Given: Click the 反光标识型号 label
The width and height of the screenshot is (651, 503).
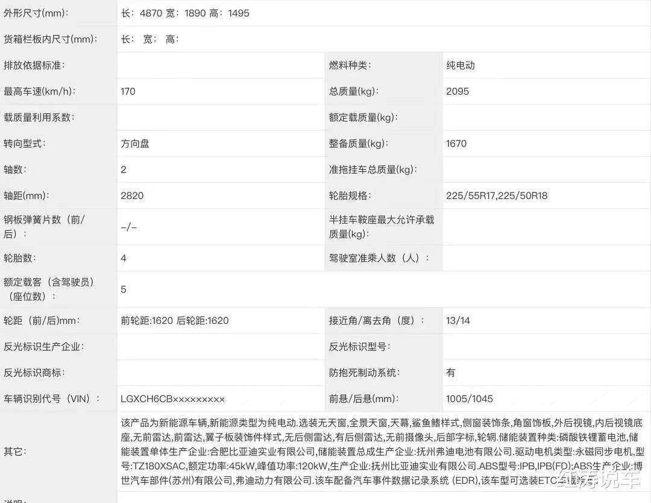Looking at the screenshot, I should [359, 347].
